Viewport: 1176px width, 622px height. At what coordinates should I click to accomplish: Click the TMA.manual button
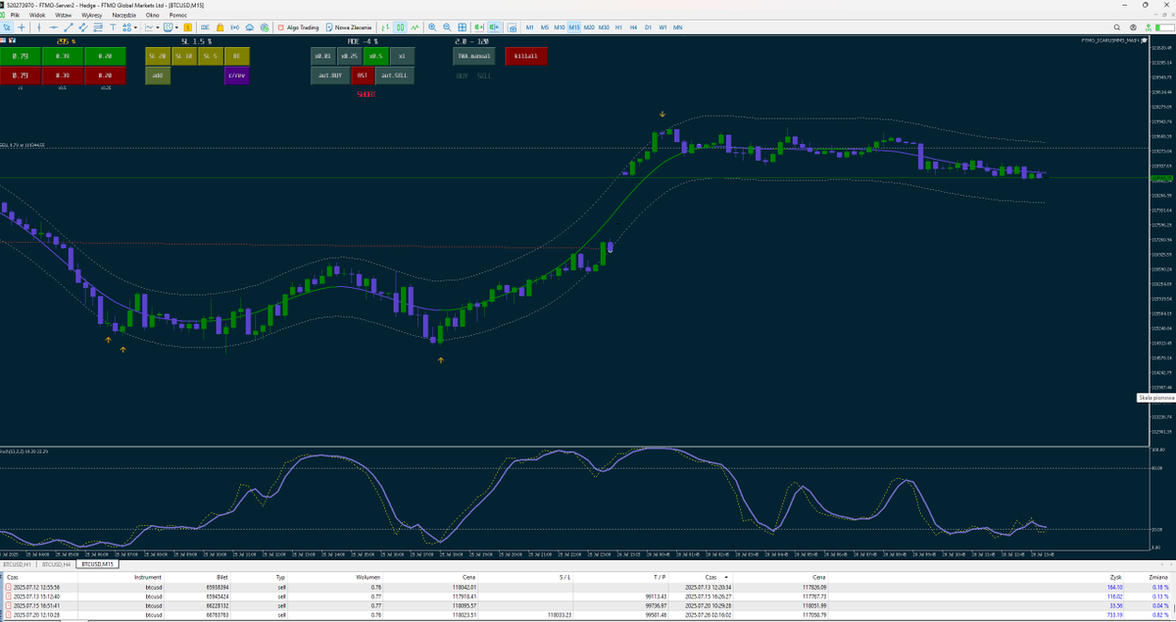click(474, 56)
